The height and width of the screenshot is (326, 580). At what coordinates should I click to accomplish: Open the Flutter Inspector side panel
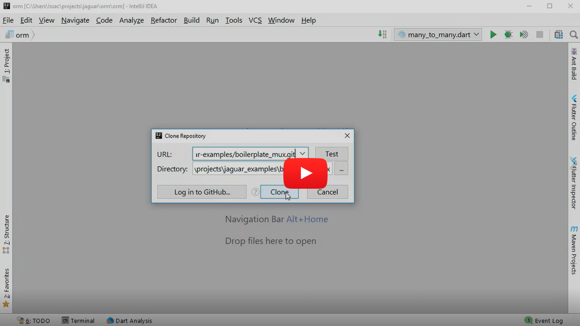click(x=574, y=183)
